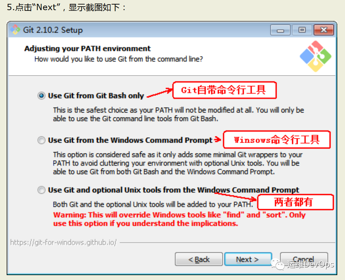
Task: Close the Git 2.10.2 Setup window
Action: [x=324, y=30]
